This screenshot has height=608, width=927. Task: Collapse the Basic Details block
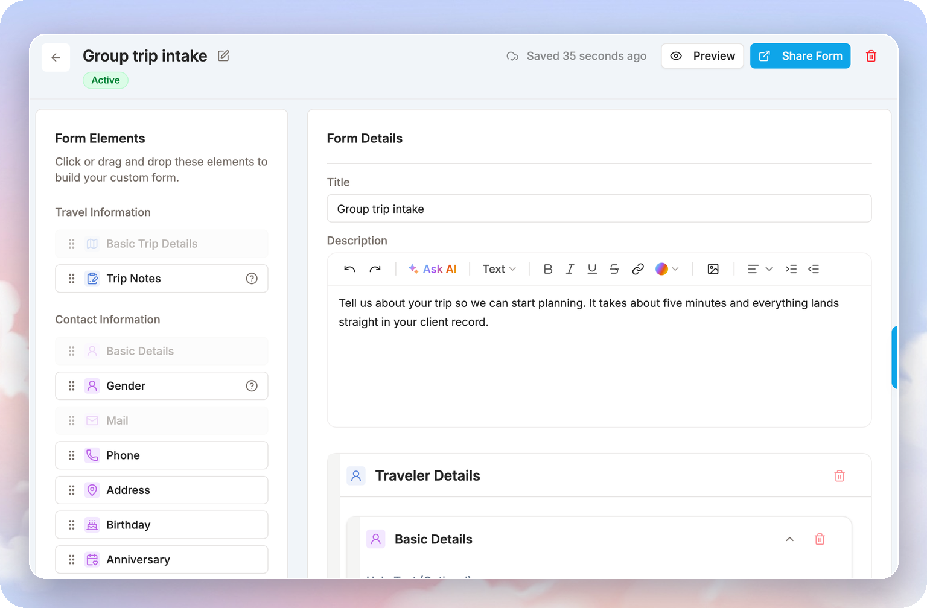click(x=789, y=539)
